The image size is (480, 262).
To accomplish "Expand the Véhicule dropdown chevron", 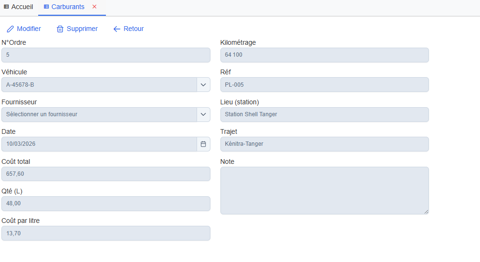I will 203,85.
